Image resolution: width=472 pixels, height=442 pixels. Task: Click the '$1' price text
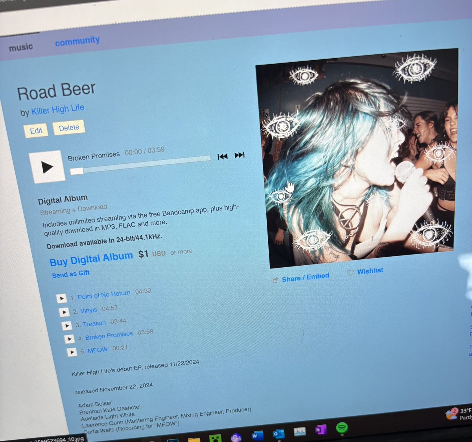click(143, 254)
